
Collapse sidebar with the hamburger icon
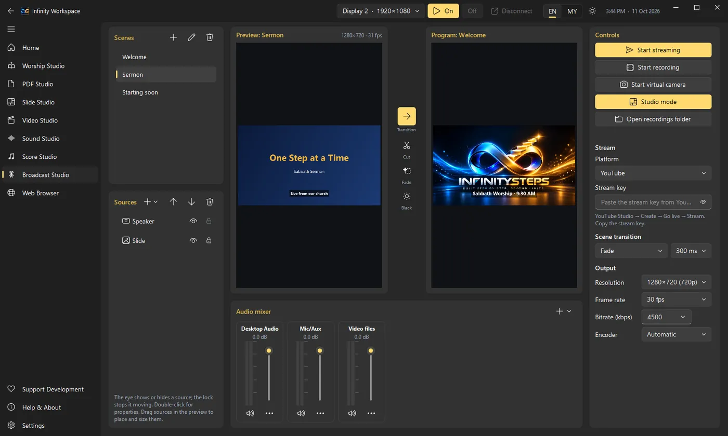(x=11, y=29)
